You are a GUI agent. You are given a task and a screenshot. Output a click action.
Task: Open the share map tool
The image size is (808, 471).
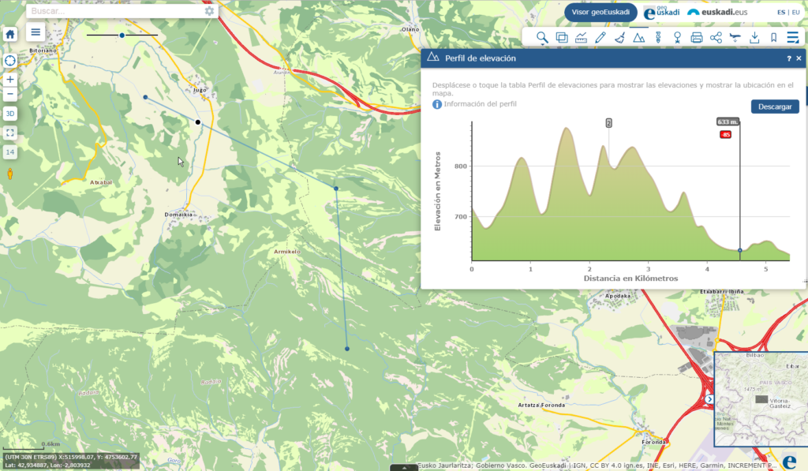(x=716, y=38)
